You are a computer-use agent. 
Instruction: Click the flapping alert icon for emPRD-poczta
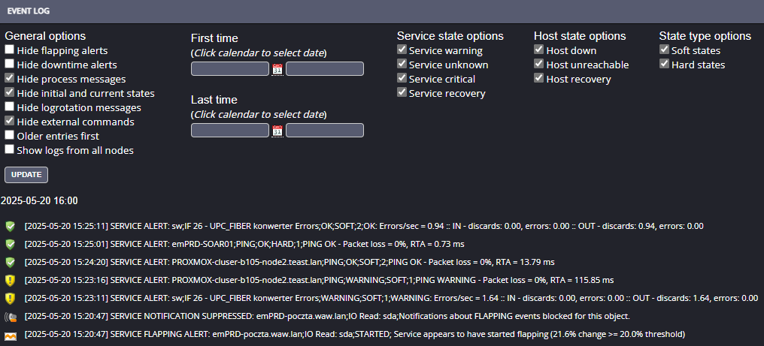10,334
